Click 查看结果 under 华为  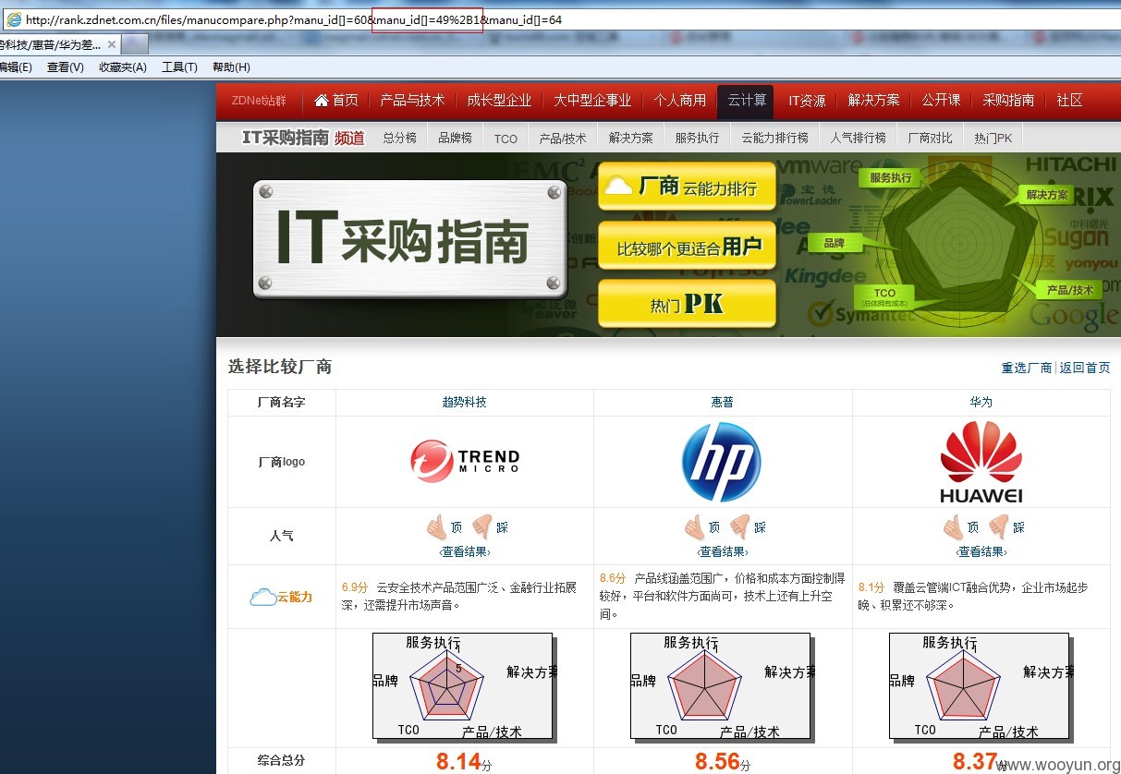(x=981, y=552)
